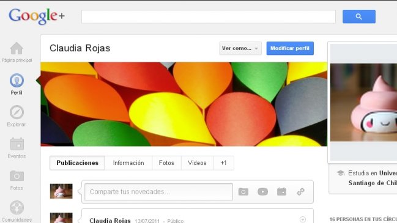Click the rainbow paper cover photo
The width and height of the screenshot is (397, 223).
click(x=184, y=104)
